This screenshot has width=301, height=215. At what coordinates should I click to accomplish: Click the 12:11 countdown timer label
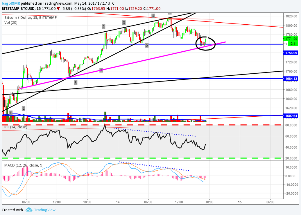293,44
